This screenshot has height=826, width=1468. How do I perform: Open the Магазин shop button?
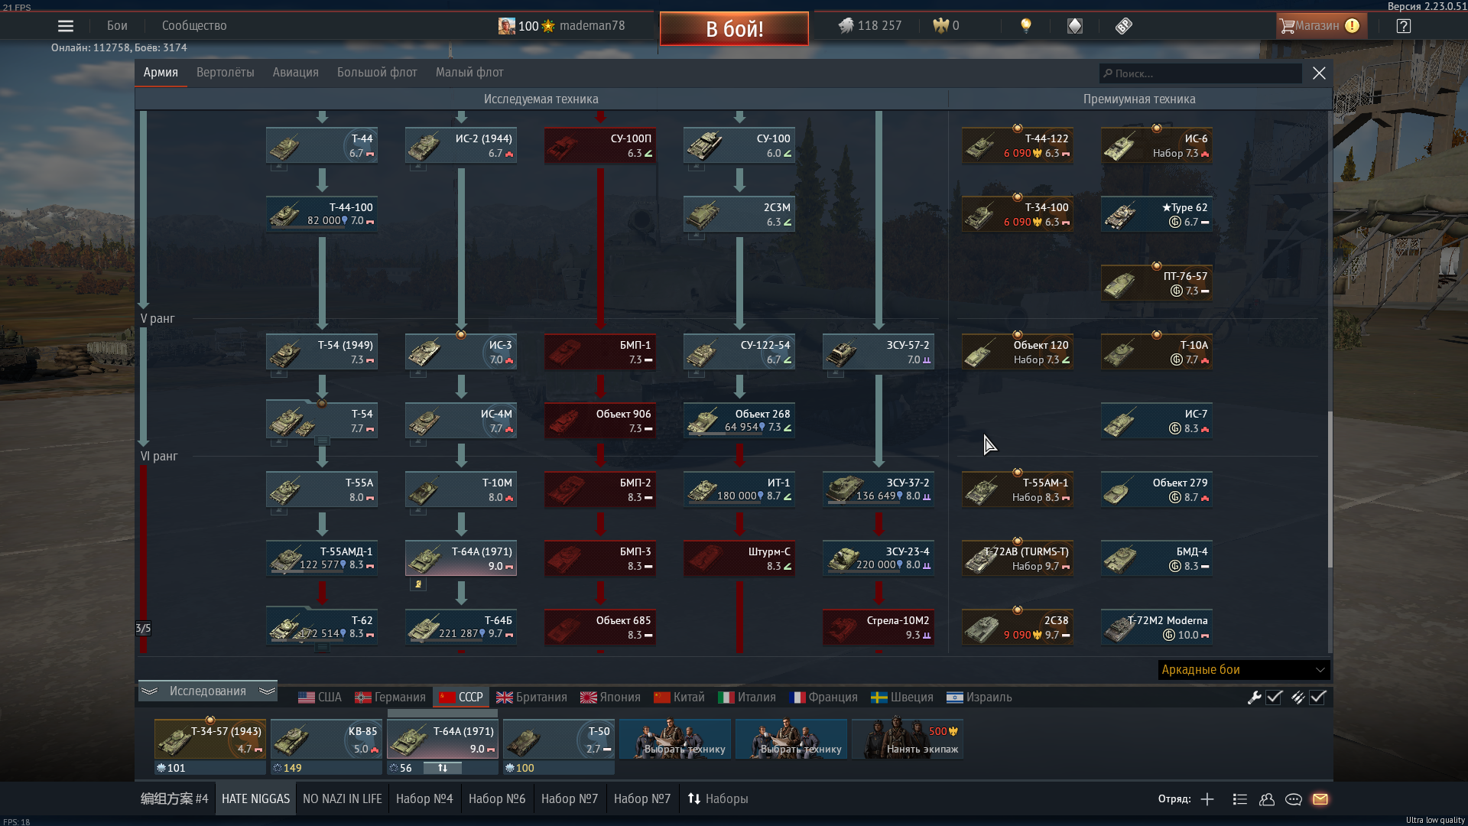(1321, 26)
